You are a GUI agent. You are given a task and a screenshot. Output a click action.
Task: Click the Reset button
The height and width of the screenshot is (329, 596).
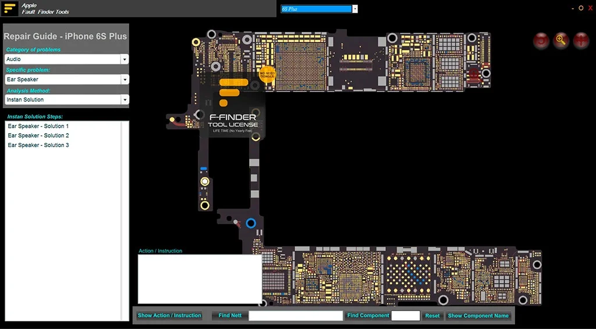pos(432,316)
